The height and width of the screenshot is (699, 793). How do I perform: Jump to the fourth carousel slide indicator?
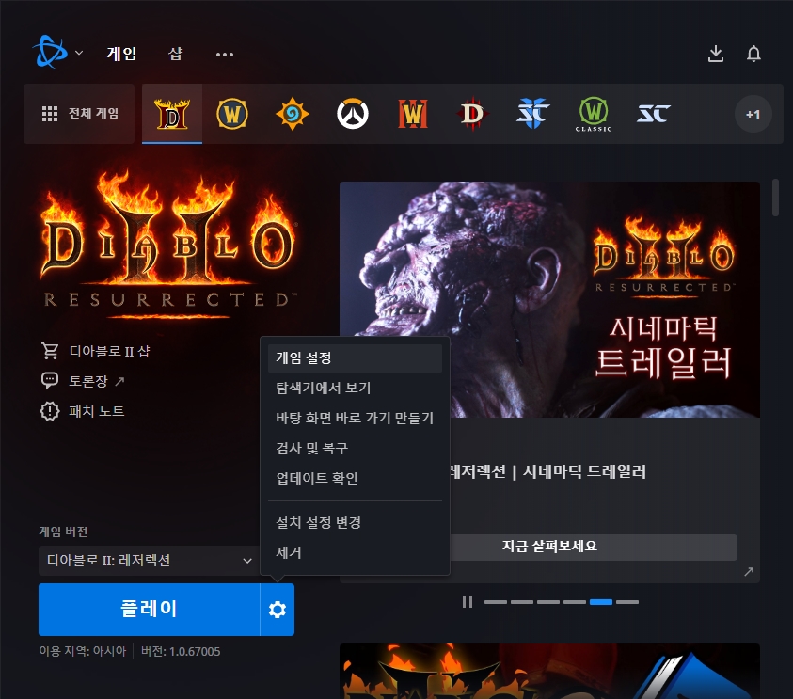pos(575,602)
